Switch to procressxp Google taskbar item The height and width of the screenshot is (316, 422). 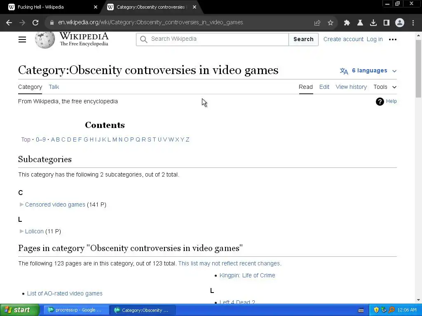point(76,310)
